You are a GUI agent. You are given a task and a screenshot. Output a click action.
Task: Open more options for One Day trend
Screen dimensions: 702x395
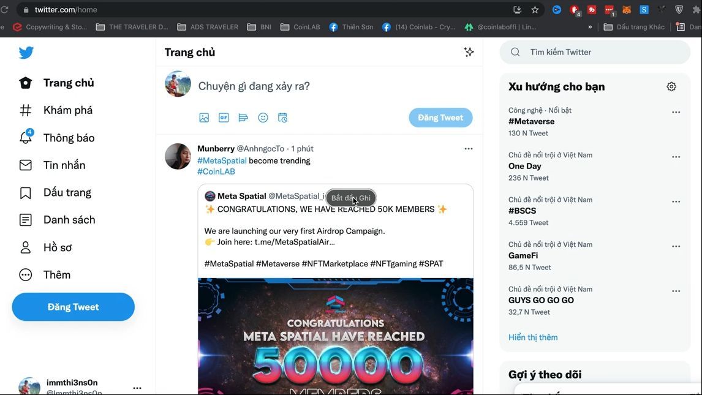pyautogui.click(x=676, y=157)
